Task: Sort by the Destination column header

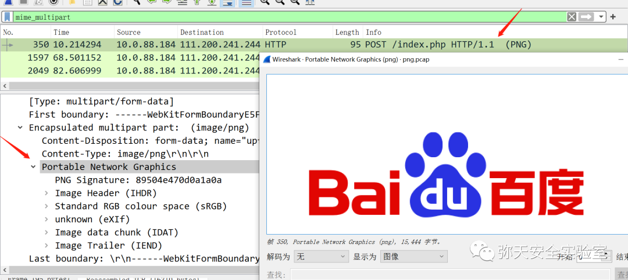Action: tap(220, 32)
